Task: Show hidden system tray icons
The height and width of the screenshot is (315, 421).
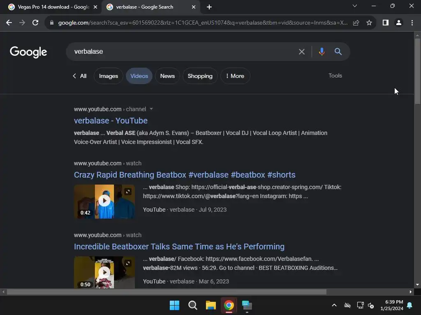Action: [334, 305]
